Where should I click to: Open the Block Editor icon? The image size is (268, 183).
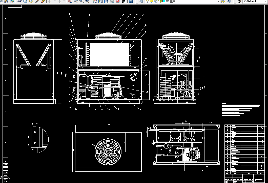(x=43, y=1)
